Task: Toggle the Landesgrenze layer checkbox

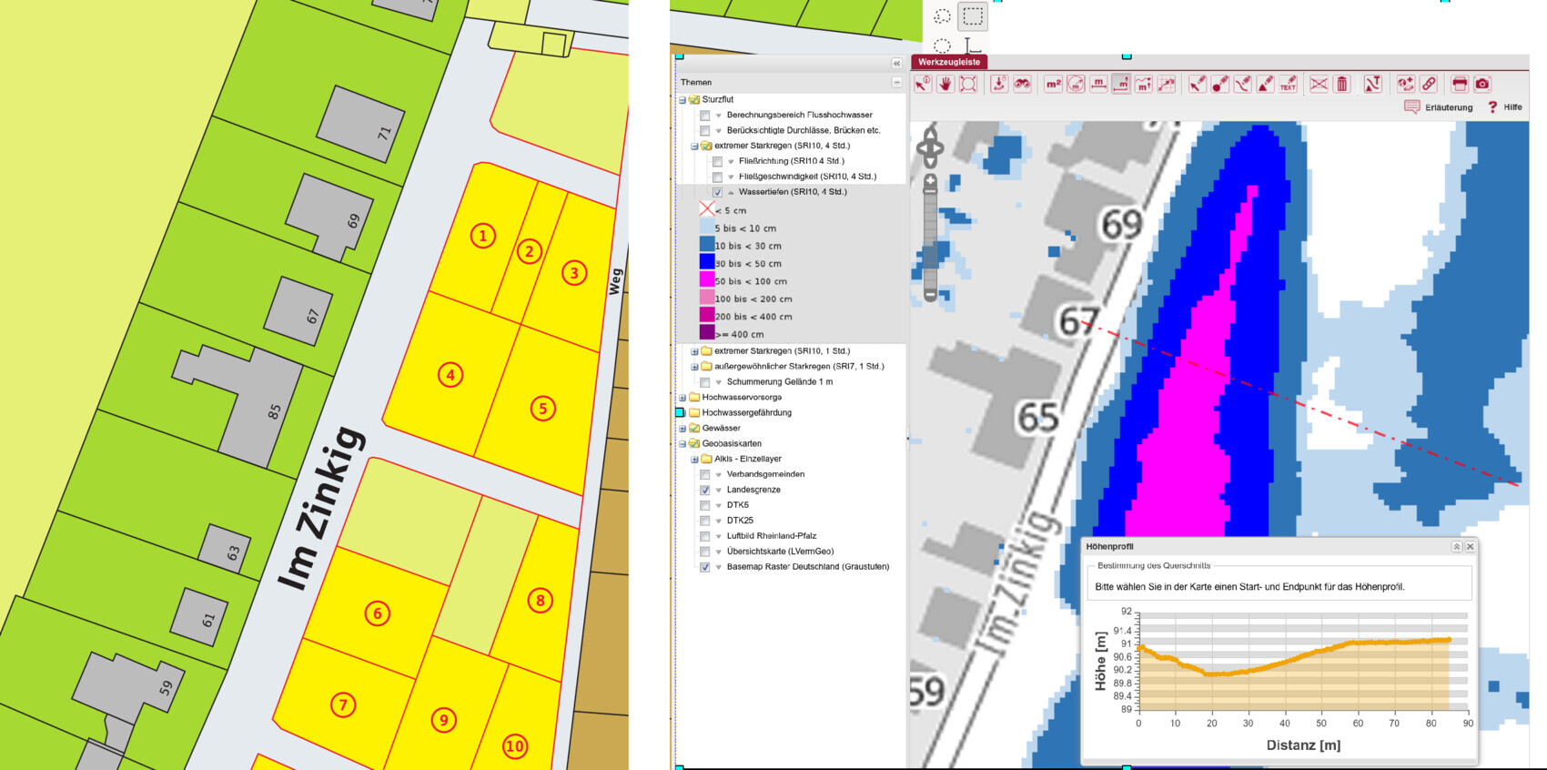Action: (704, 490)
